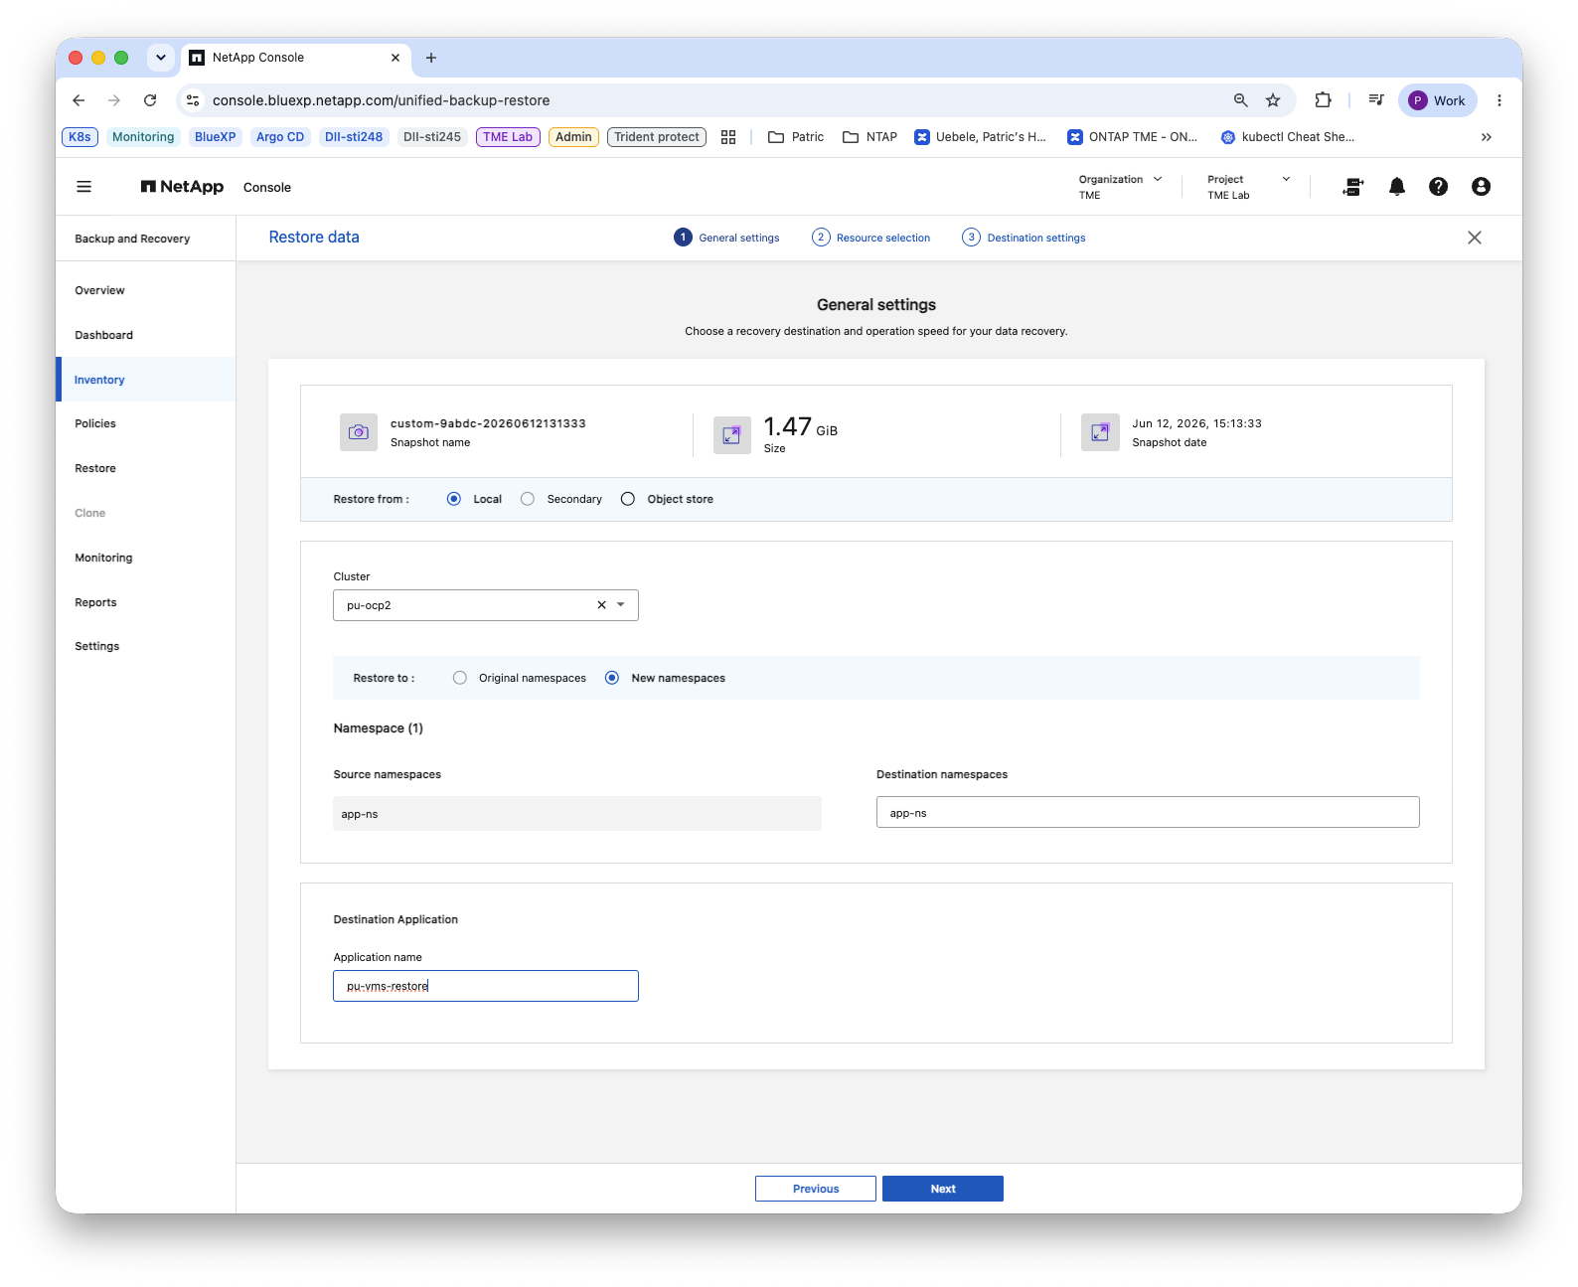
Task: Open the Project selector
Action: point(1249,187)
